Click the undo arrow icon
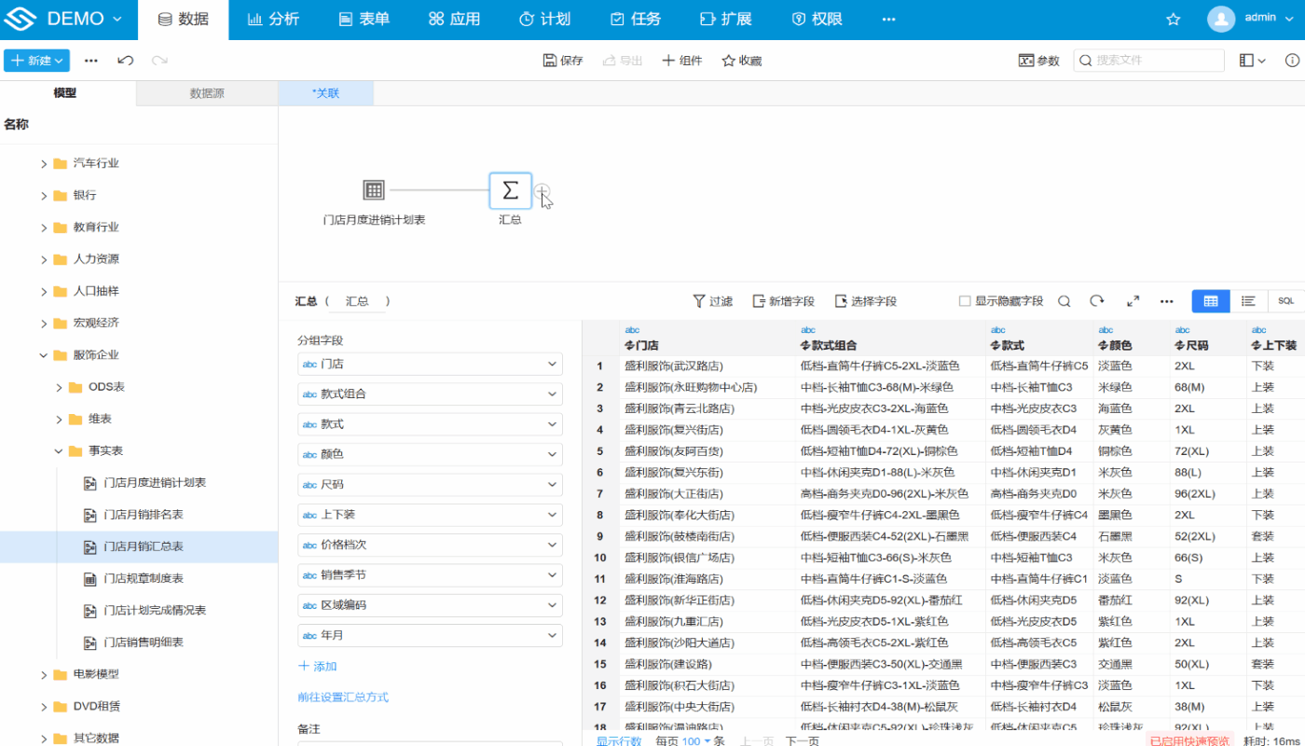 click(125, 61)
